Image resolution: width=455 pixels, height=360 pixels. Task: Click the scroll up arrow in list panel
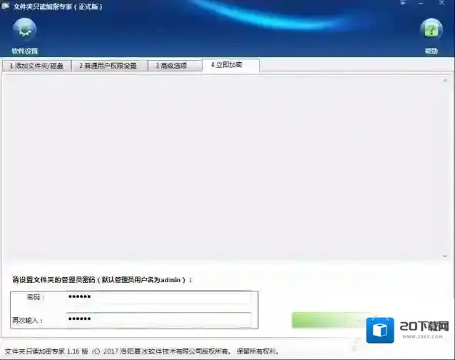[444, 80]
